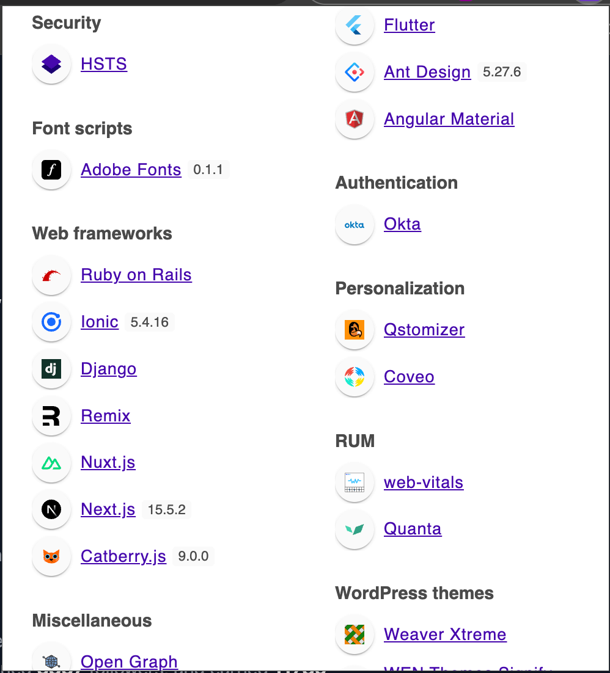This screenshot has height=673, width=610.
Task: Click the Nuxt.js green mountain icon
Action: click(x=51, y=462)
